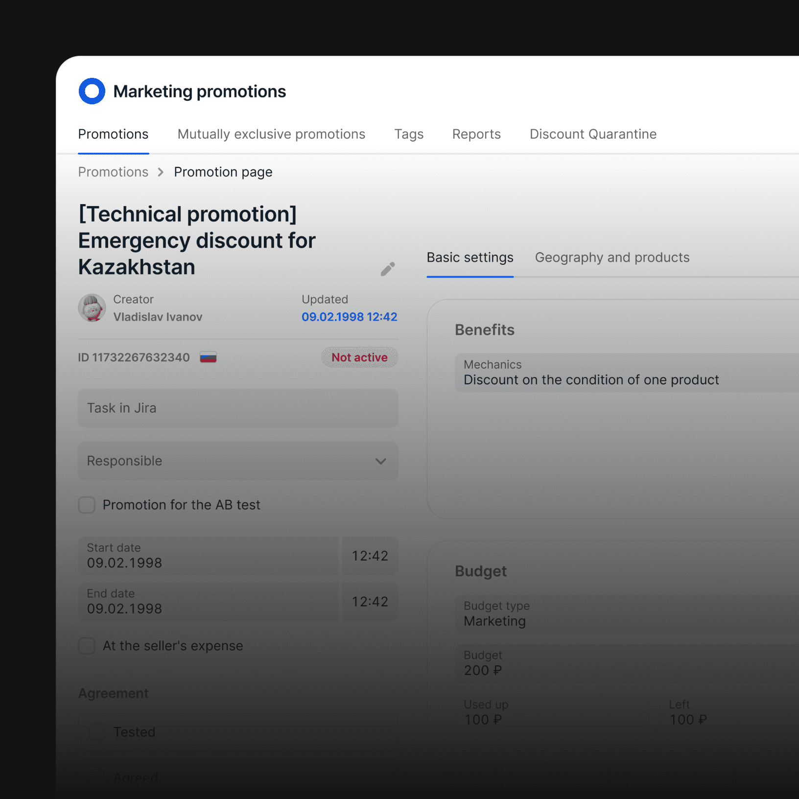Click Used up 100 ₽ field
Image resolution: width=799 pixels, height=799 pixels.
[x=552, y=713]
